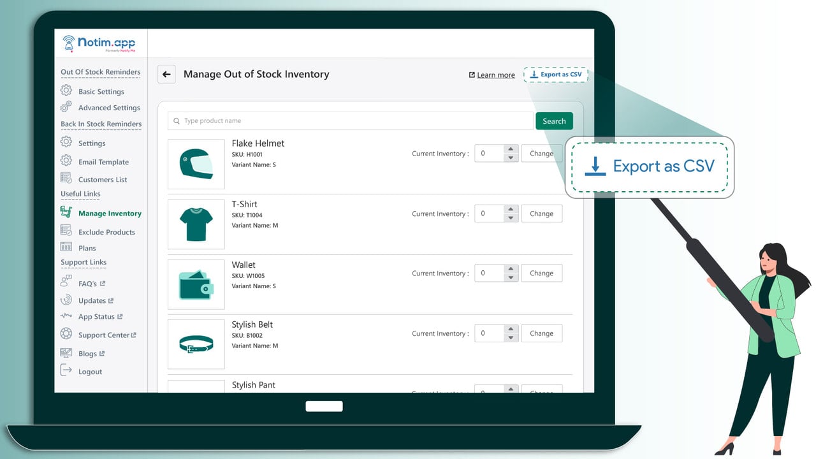Click Logout in the sidebar
This screenshot has width=816, height=459.
90,372
